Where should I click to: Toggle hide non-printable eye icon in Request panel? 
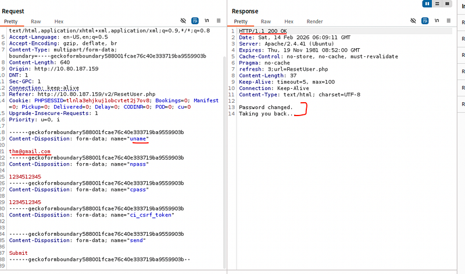(x=183, y=21)
